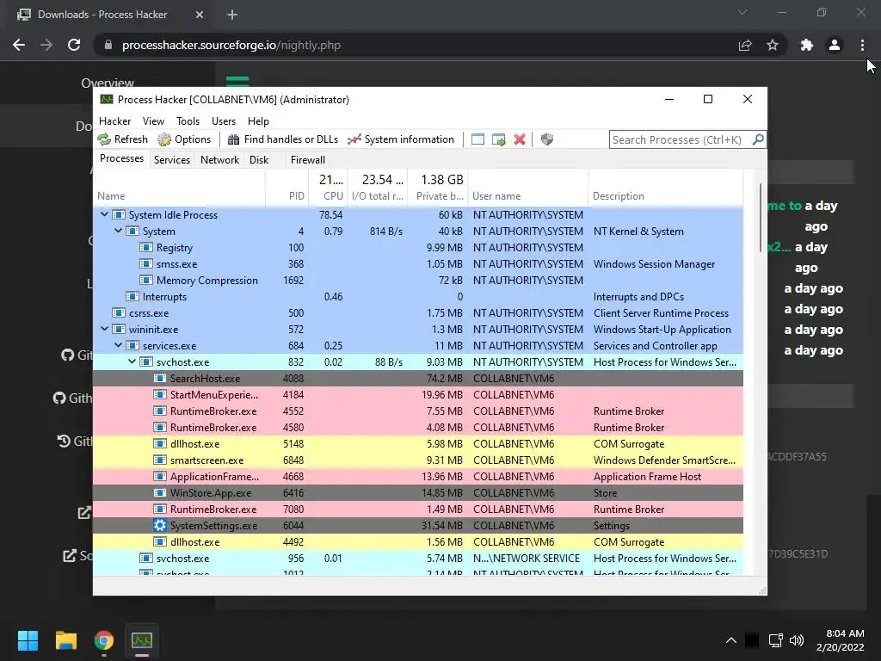Select RuntimeBroker.exe with PID 7080

tap(418, 510)
